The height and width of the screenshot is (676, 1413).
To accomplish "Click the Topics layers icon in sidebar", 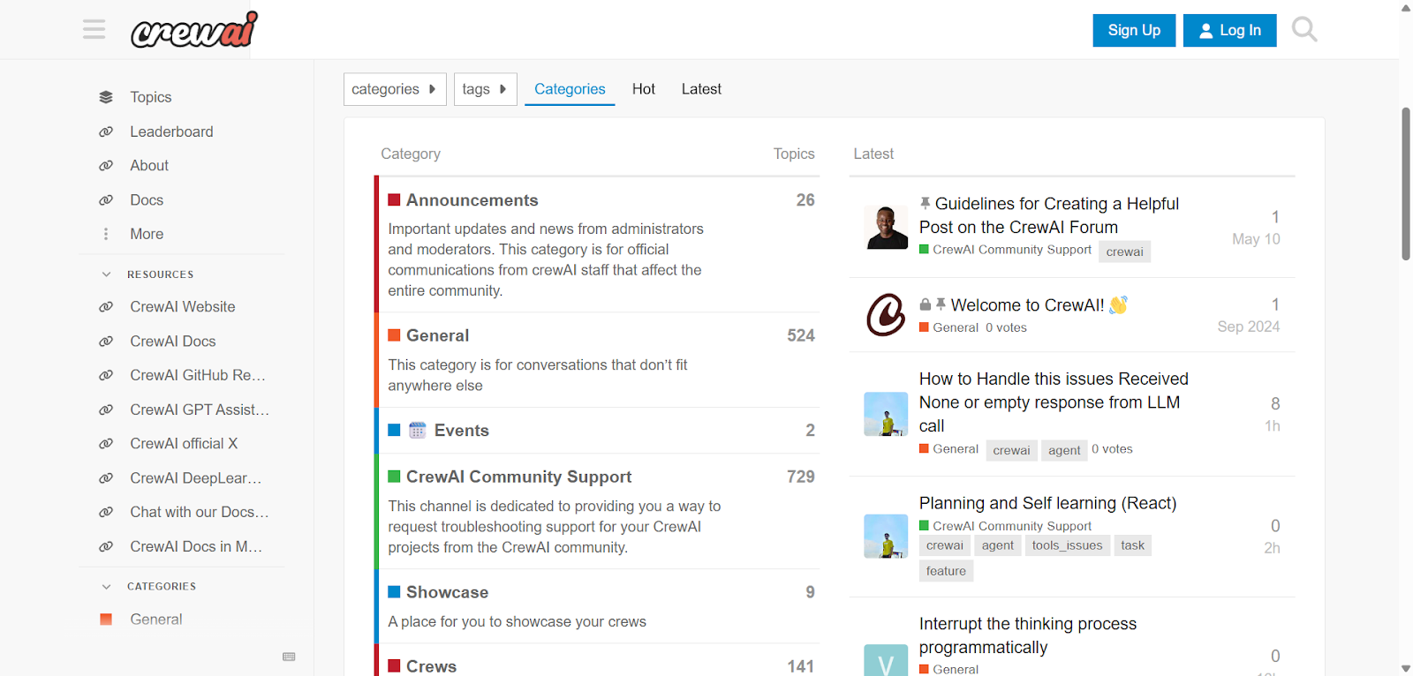I will 106,97.
